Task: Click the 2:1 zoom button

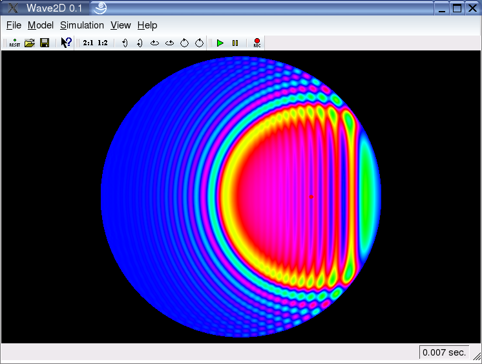Action: pos(89,43)
